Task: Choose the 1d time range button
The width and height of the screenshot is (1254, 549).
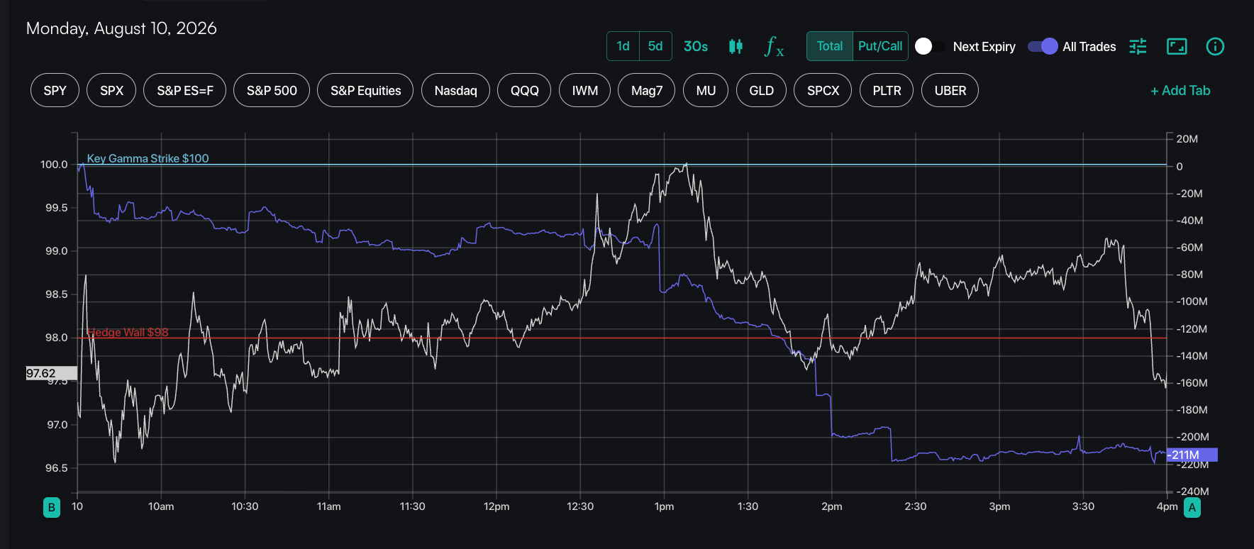Action: click(623, 46)
